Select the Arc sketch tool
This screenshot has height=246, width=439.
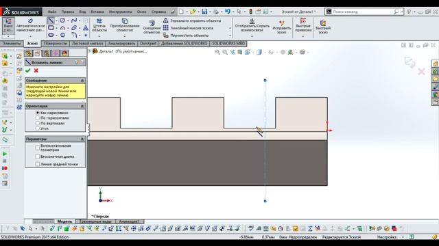point(62,28)
